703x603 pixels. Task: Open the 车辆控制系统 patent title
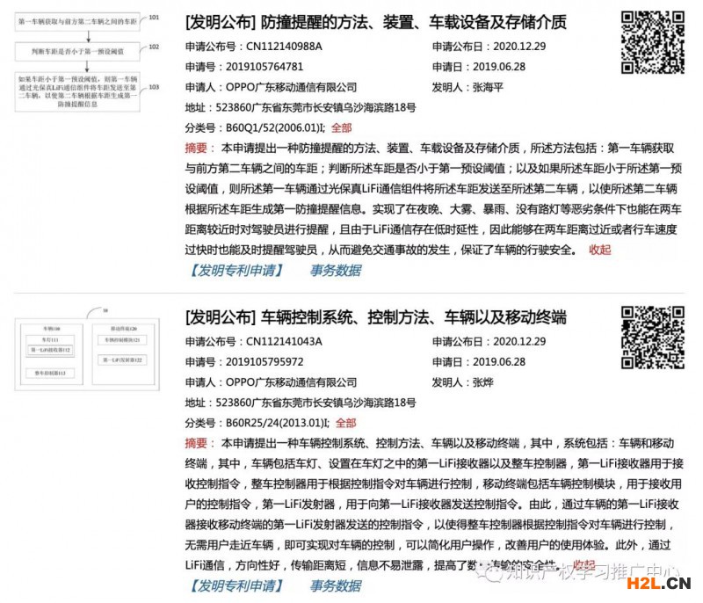pyautogui.click(x=376, y=317)
